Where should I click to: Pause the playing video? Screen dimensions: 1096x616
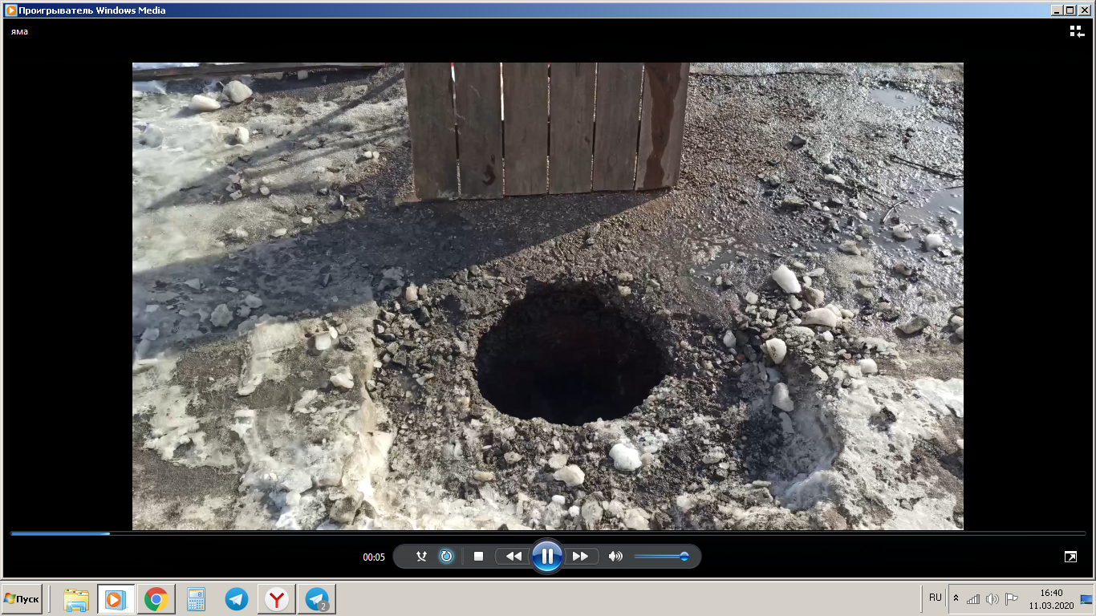pyautogui.click(x=546, y=556)
